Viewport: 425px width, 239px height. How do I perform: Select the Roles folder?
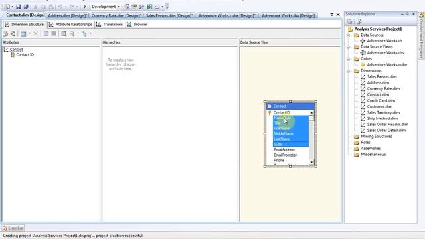click(x=365, y=142)
